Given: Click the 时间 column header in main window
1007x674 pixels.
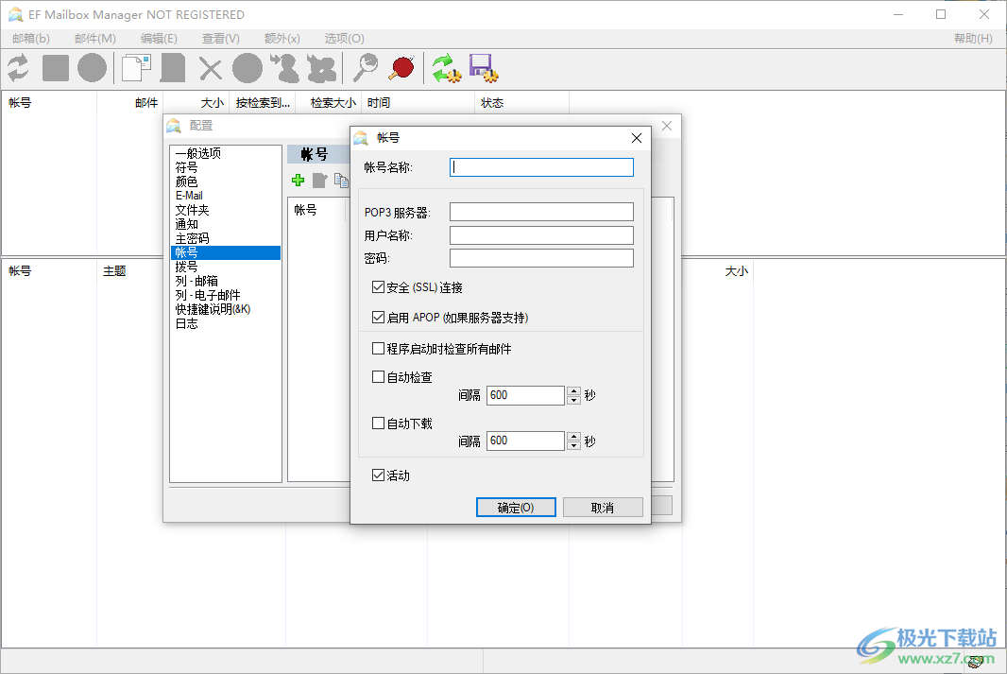Looking at the screenshot, I should pos(418,103).
